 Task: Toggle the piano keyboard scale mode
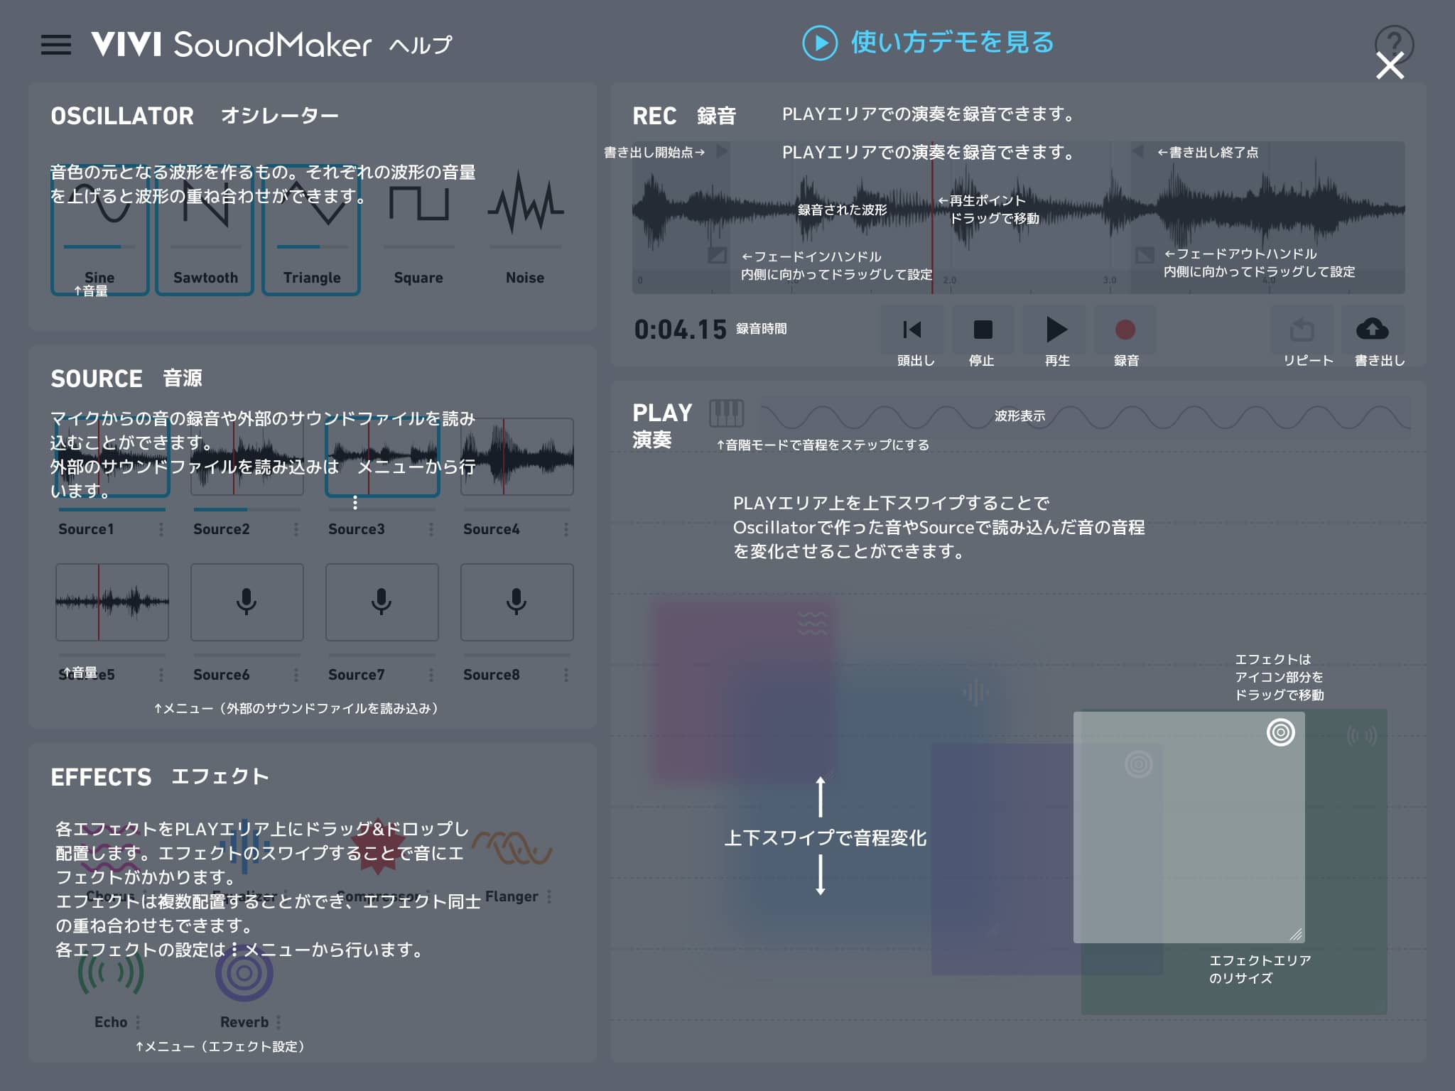click(726, 412)
